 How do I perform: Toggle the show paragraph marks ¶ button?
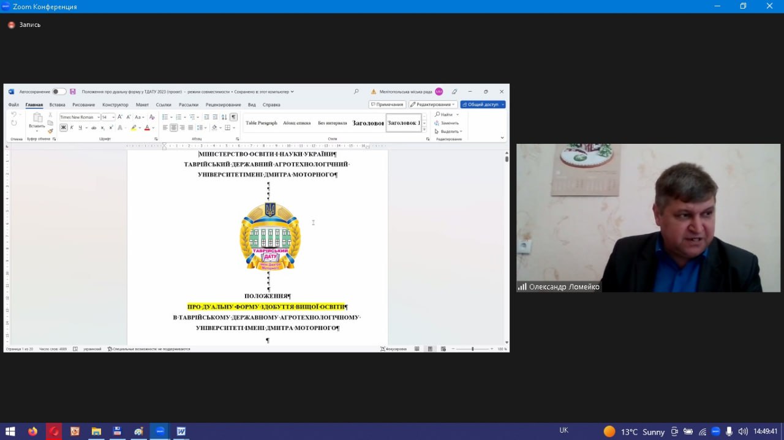coord(233,117)
